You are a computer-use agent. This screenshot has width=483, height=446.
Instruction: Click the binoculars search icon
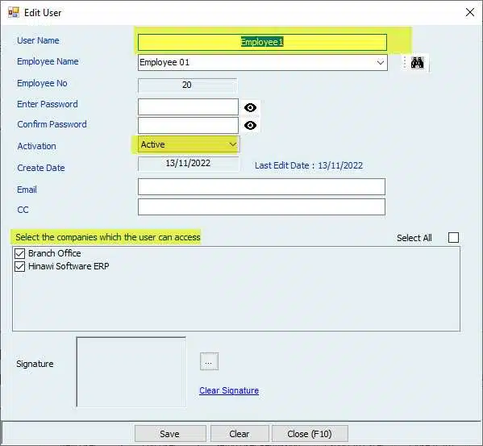click(417, 63)
